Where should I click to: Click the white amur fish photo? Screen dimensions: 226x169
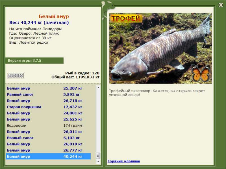[x=160, y=48]
